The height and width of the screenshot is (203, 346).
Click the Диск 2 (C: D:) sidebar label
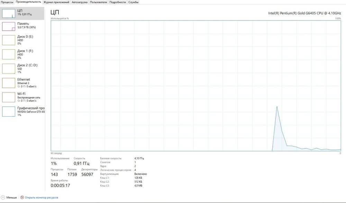(x=27, y=65)
